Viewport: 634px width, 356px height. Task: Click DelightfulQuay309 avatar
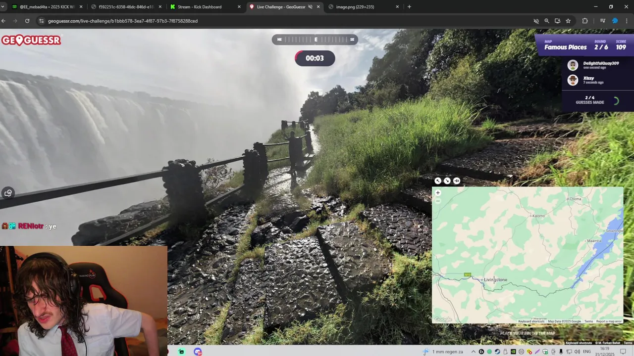point(573,65)
